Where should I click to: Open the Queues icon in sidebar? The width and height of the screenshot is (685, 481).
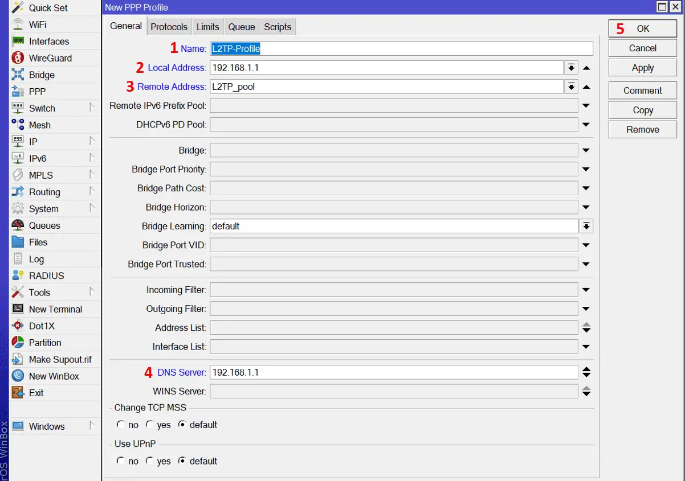[18, 225]
